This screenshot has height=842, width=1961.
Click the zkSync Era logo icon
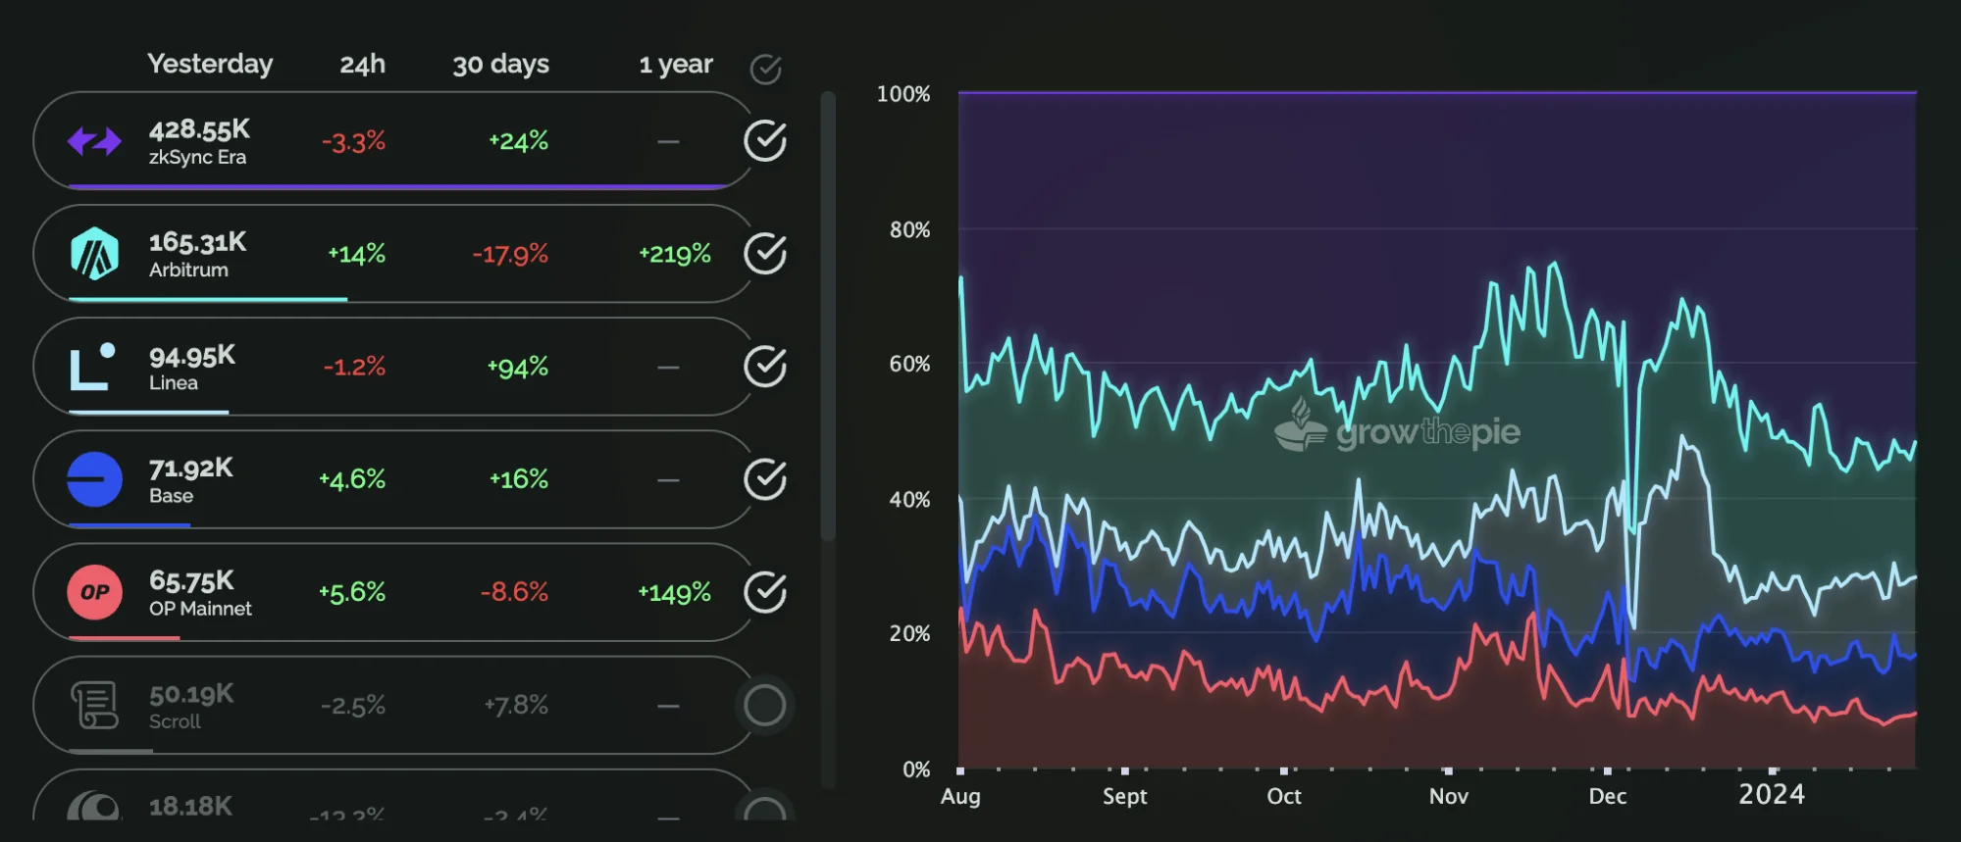coord(94,142)
